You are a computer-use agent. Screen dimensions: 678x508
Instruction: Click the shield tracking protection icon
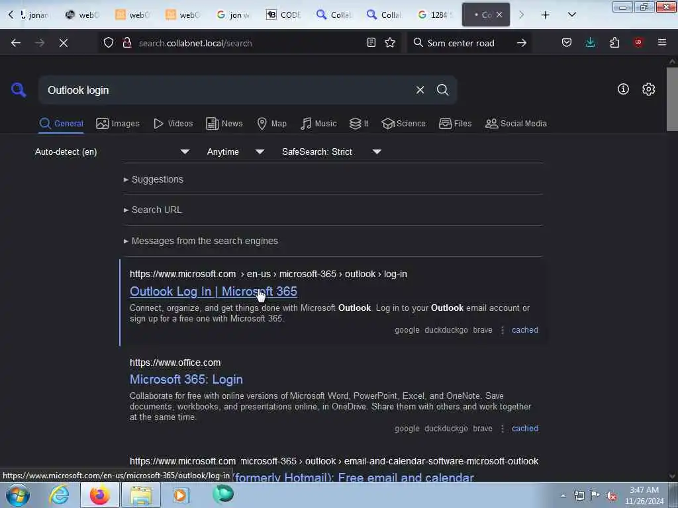pyautogui.click(x=109, y=43)
